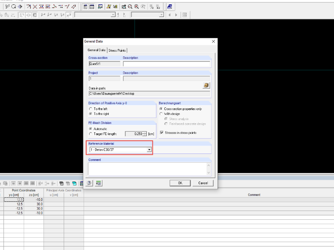The image size is (334, 250).
Task: Choose the 'With design' option
Action: (161, 114)
